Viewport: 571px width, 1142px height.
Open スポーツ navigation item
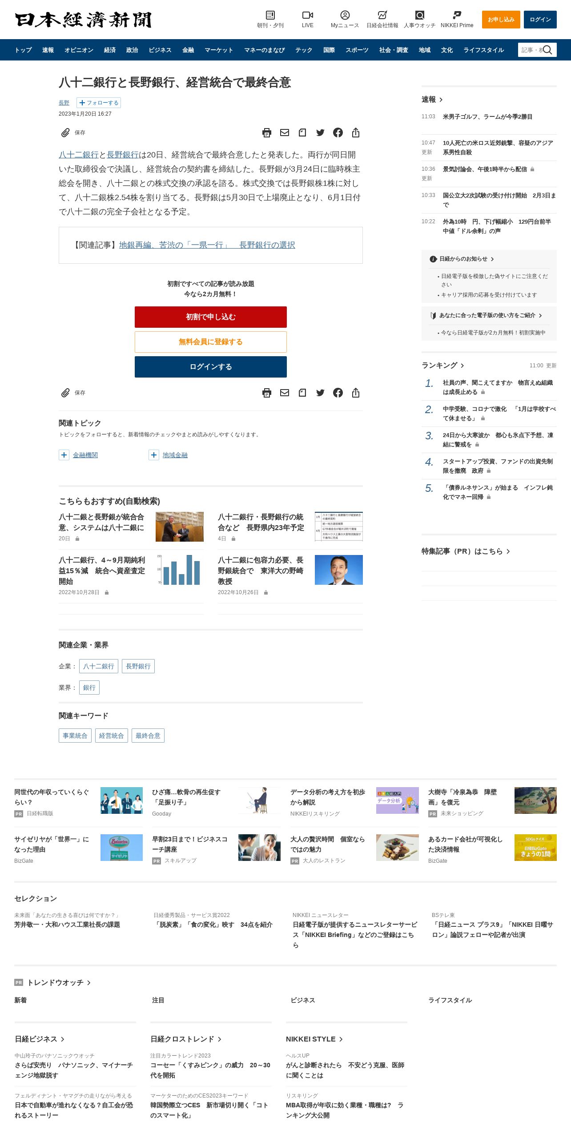(357, 50)
